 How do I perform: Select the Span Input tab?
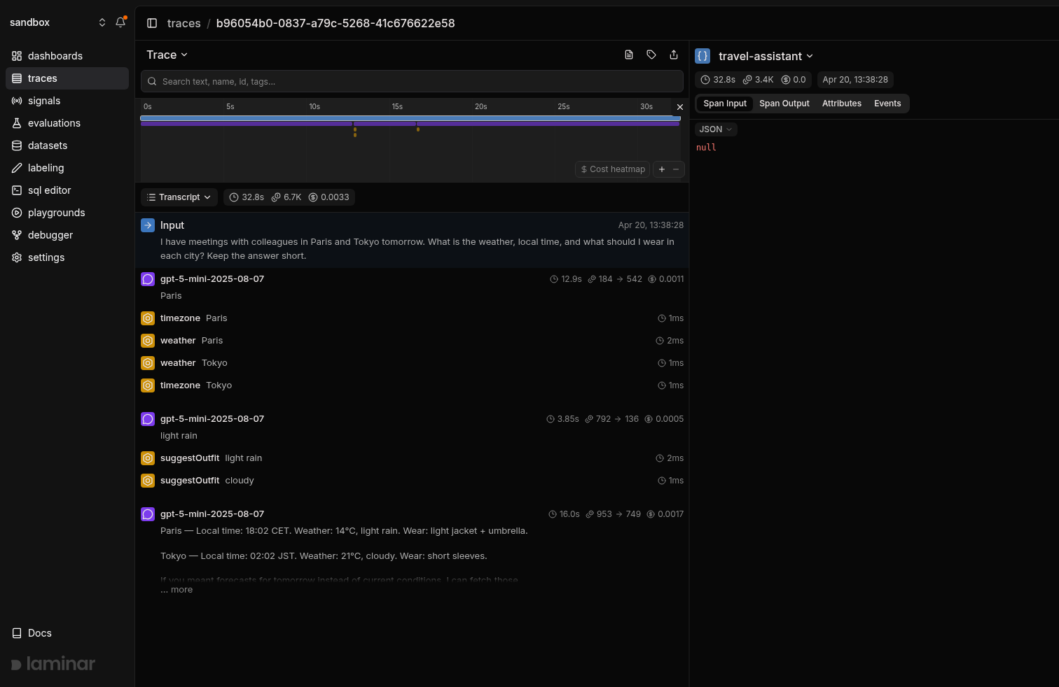[x=725, y=104]
